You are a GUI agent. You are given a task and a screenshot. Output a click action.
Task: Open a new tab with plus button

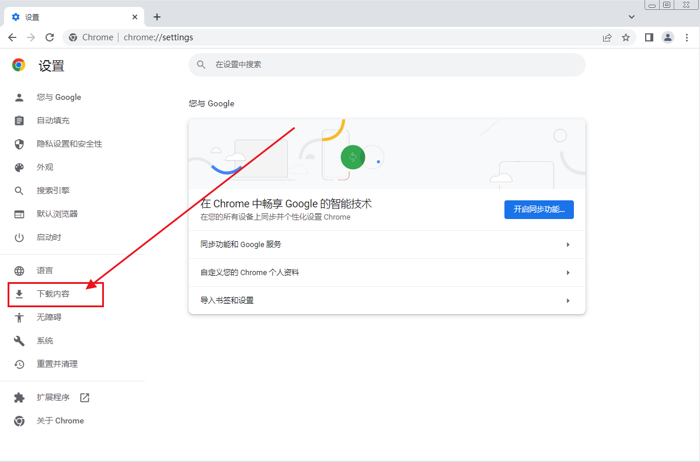coord(156,17)
